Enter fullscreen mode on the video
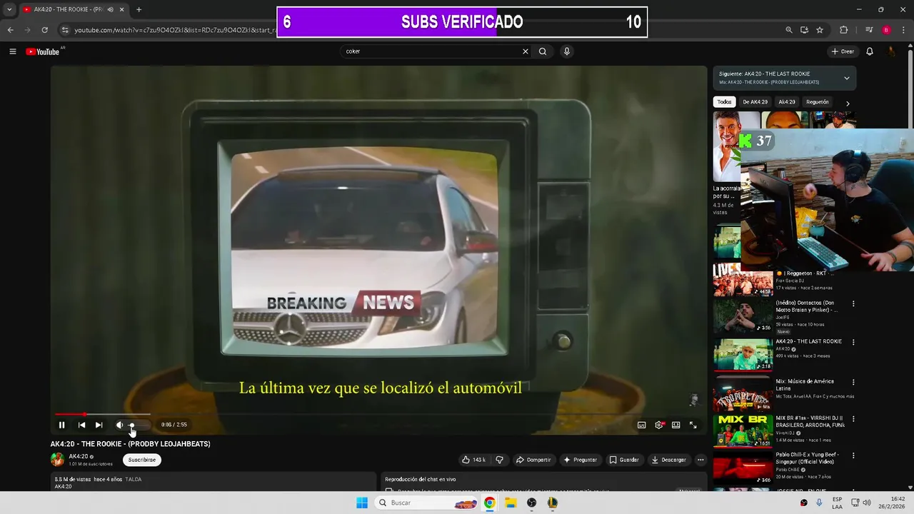Image resolution: width=914 pixels, height=514 pixels. click(693, 425)
